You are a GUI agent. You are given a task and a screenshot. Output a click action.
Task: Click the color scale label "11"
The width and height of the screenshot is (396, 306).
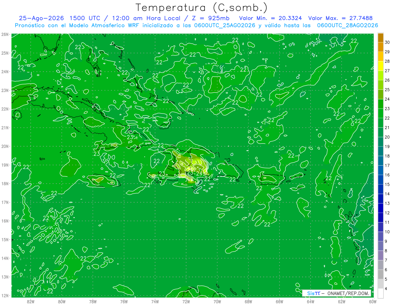pos(387,222)
